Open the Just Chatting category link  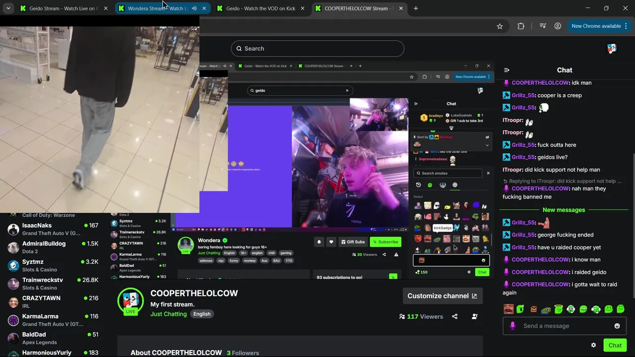169,314
